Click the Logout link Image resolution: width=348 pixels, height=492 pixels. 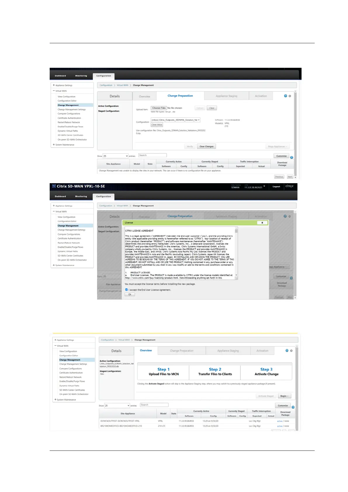click(x=276, y=186)
